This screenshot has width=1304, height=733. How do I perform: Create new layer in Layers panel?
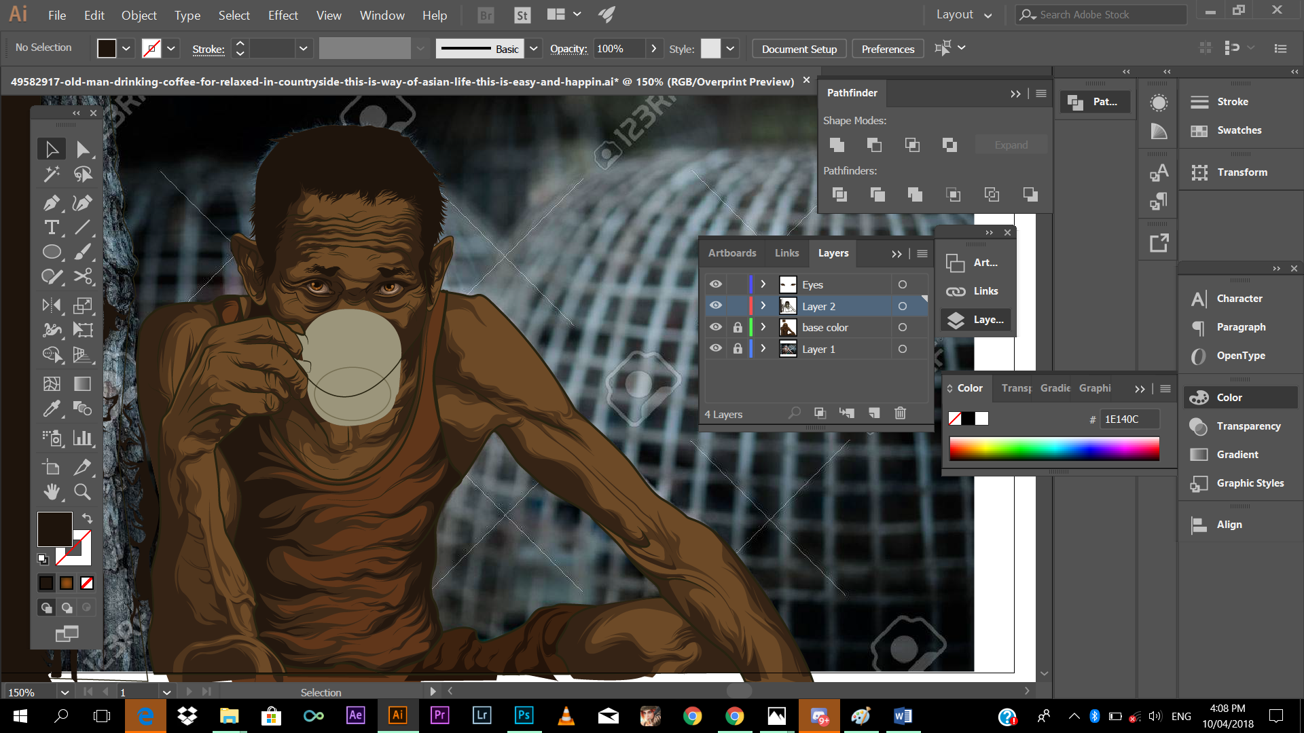point(874,413)
